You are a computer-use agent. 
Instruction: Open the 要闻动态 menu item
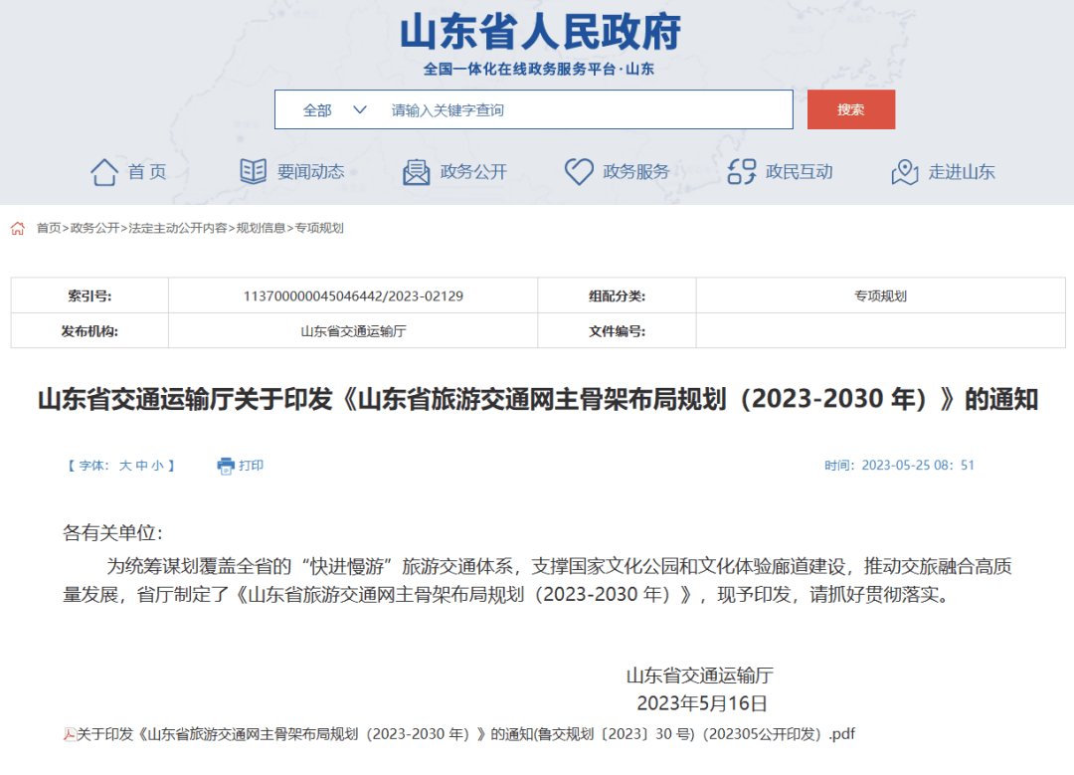coord(310,172)
